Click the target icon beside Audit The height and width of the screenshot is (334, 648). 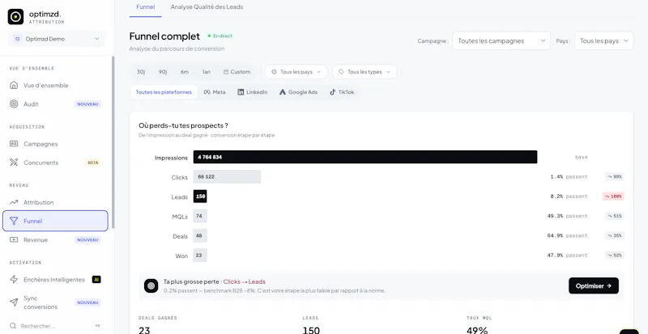[x=14, y=104]
